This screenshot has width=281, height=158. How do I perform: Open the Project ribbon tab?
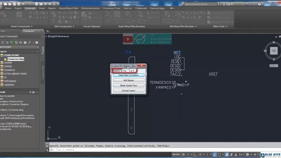tap(18, 8)
